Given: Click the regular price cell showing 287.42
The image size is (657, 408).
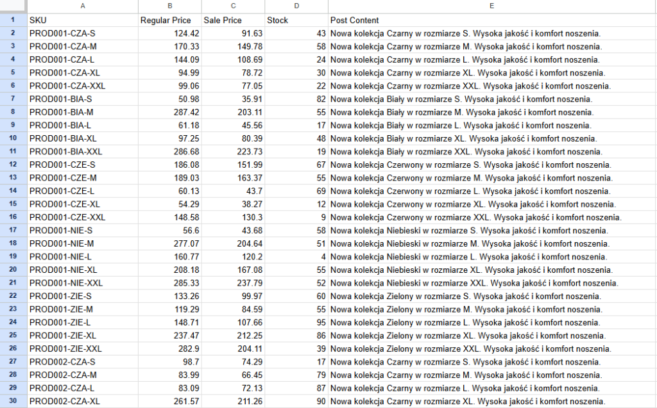Looking at the screenshot, I should click(169, 112).
